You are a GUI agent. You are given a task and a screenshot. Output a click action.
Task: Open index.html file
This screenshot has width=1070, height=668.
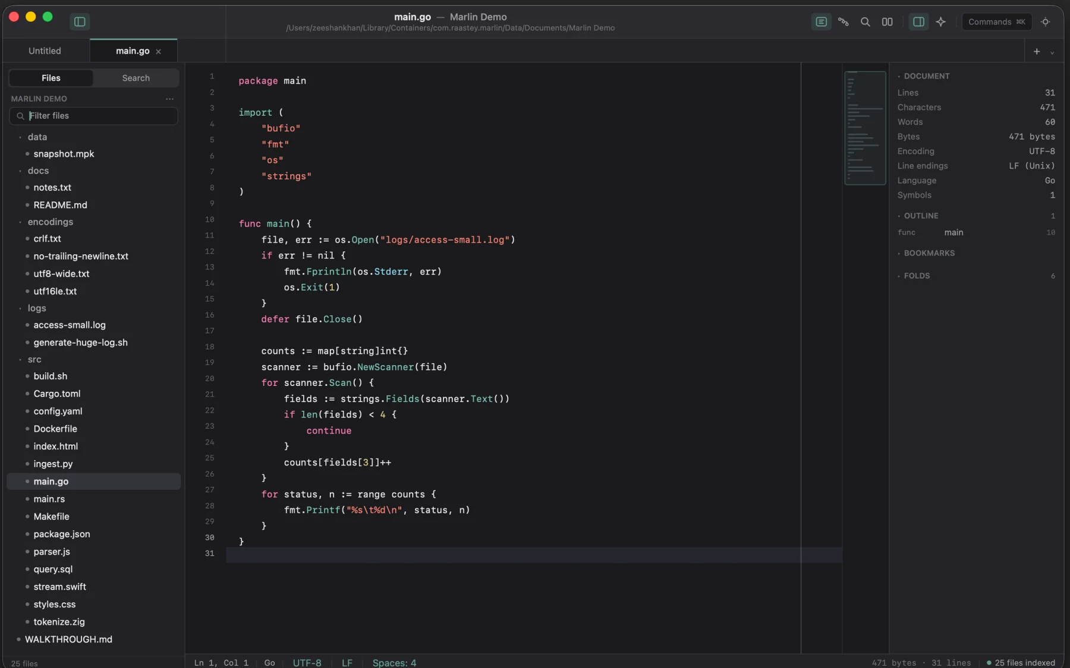(x=55, y=447)
